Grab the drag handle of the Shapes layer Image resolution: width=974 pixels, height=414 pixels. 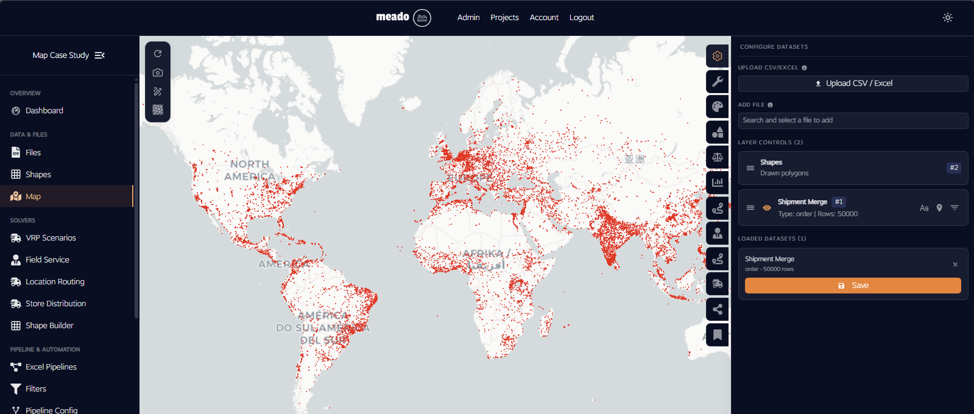click(750, 168)
